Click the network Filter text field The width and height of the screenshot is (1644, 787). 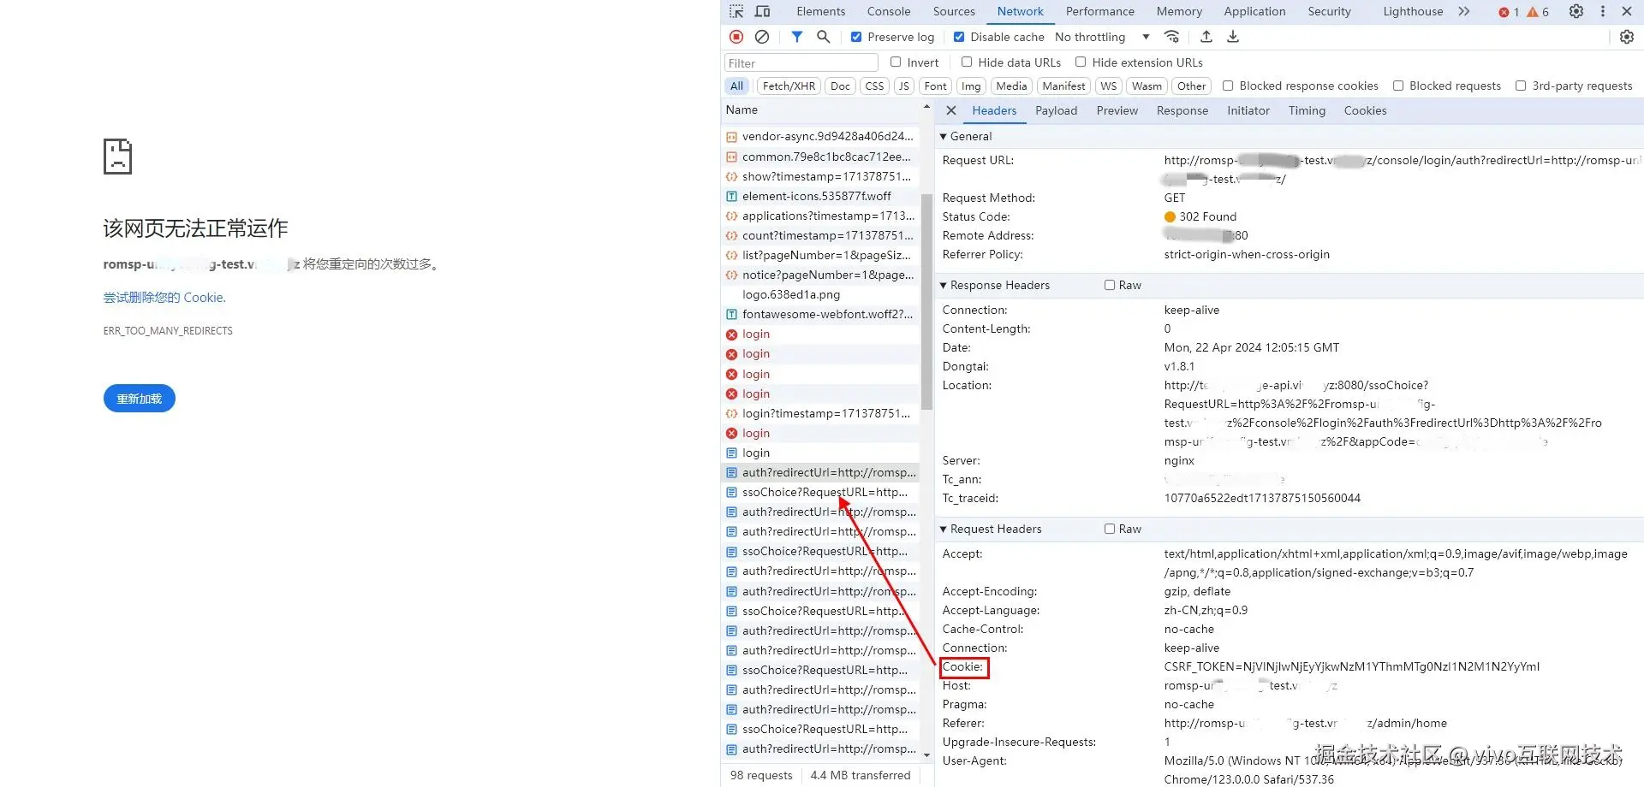click(x=801, y=62)
